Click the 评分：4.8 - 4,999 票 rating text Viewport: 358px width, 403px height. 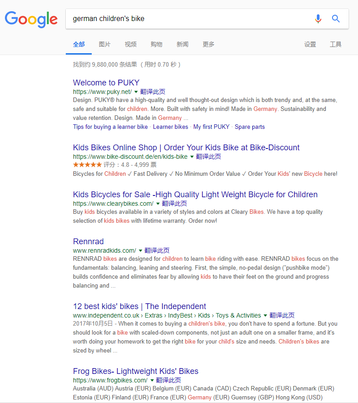click(130, 165)
